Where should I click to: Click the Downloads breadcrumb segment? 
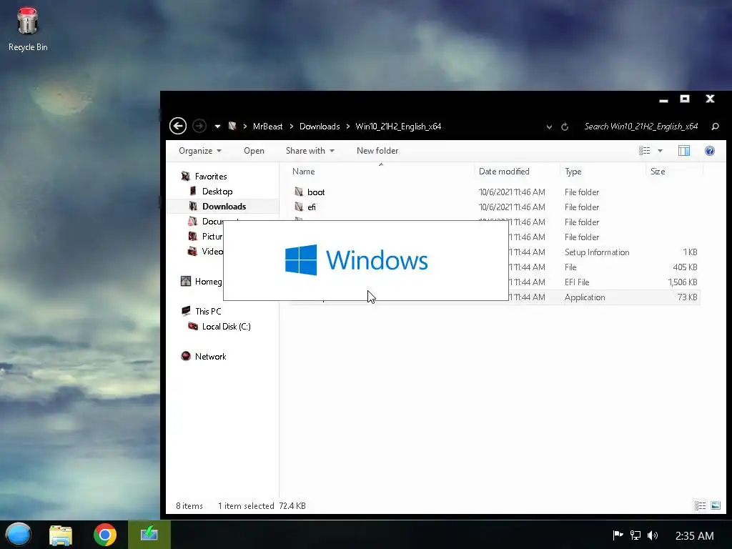(320, 127)
